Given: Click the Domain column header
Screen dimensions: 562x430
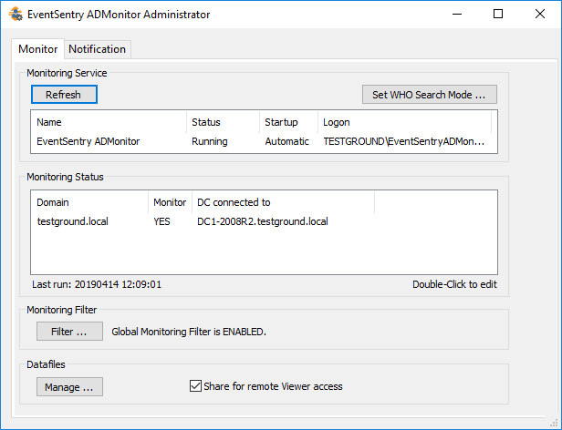Looking at the screenshot, I should [89, 202].
